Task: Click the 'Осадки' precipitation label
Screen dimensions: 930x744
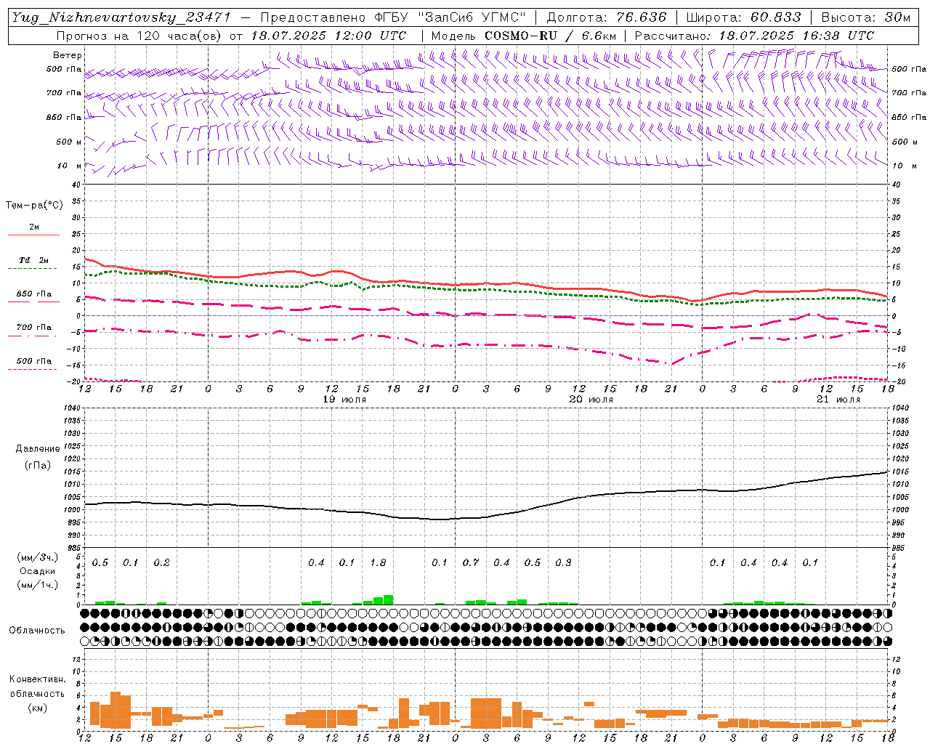Action: click(x=37, y=571)
